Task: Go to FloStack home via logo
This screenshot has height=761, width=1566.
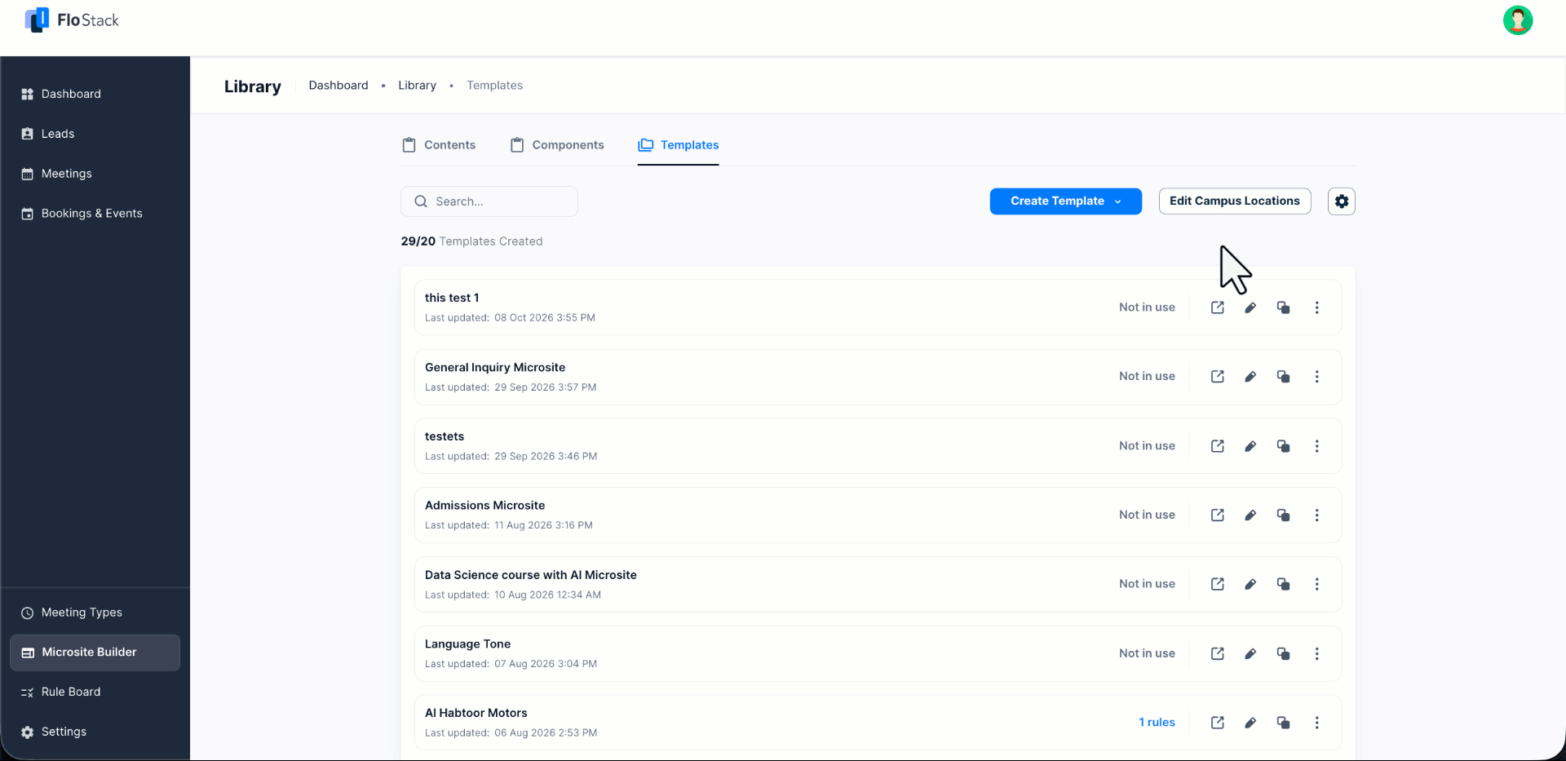Action: click(72, 20)
